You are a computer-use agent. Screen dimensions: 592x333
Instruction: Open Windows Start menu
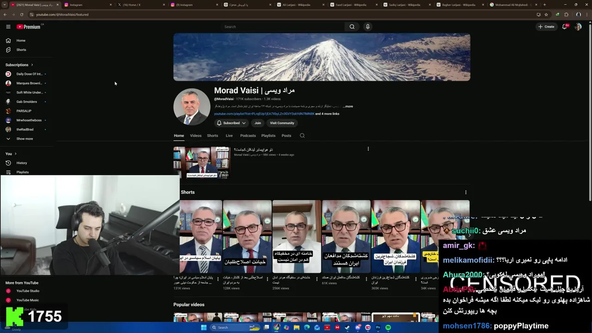click(x=203, y=327)
